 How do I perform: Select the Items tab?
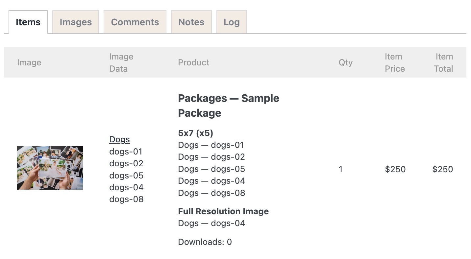(x=28, y=22)
